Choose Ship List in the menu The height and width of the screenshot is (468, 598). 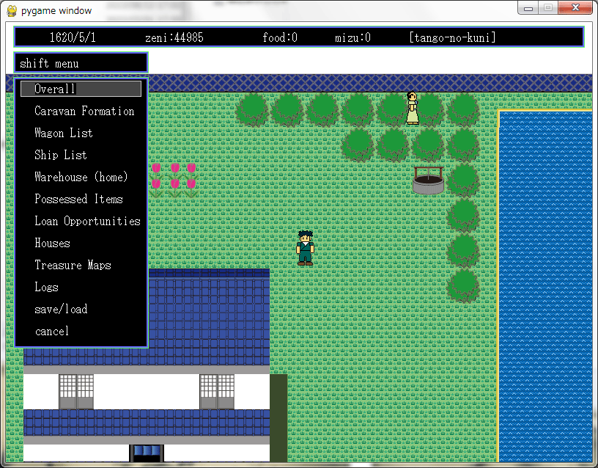coord(61,155)
